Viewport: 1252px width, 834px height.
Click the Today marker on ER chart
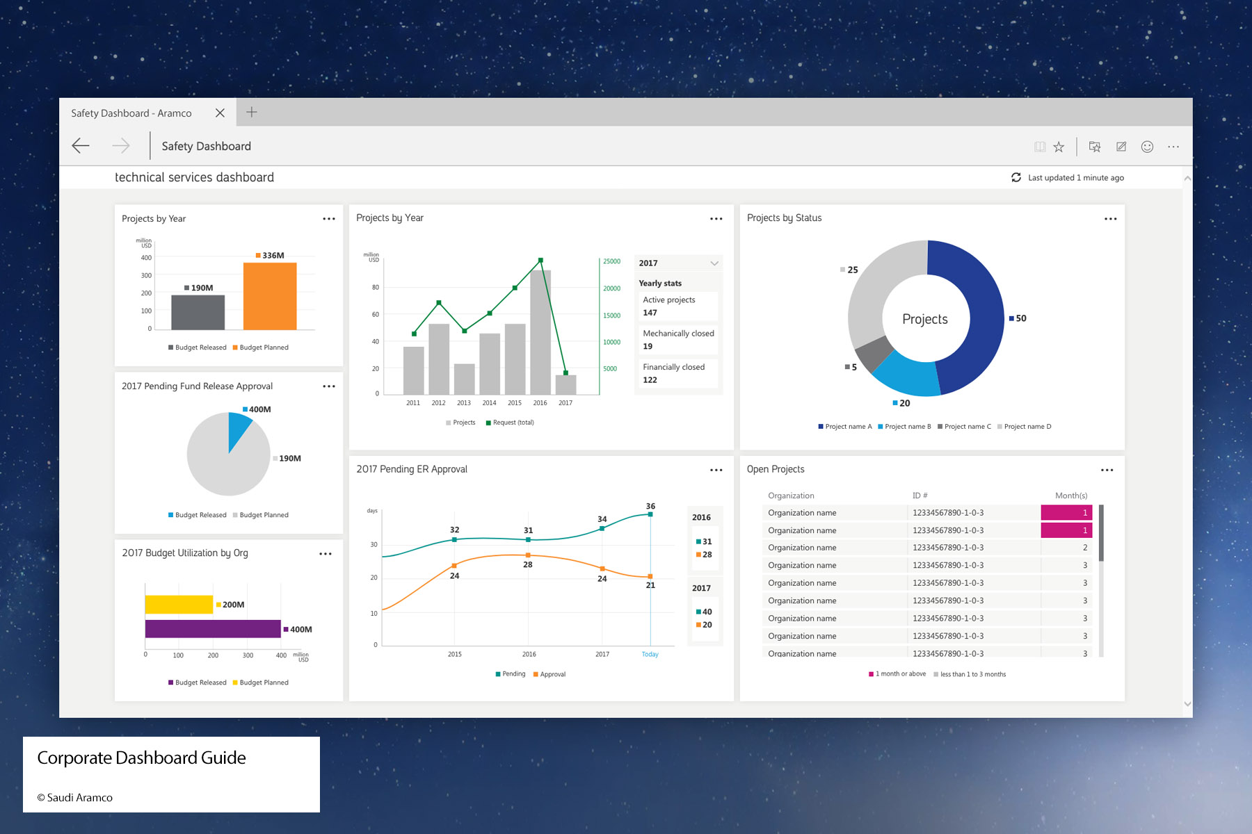click(x=650, y=654)
